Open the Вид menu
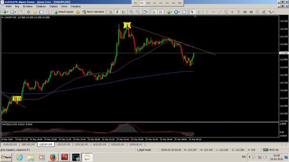 17,6
